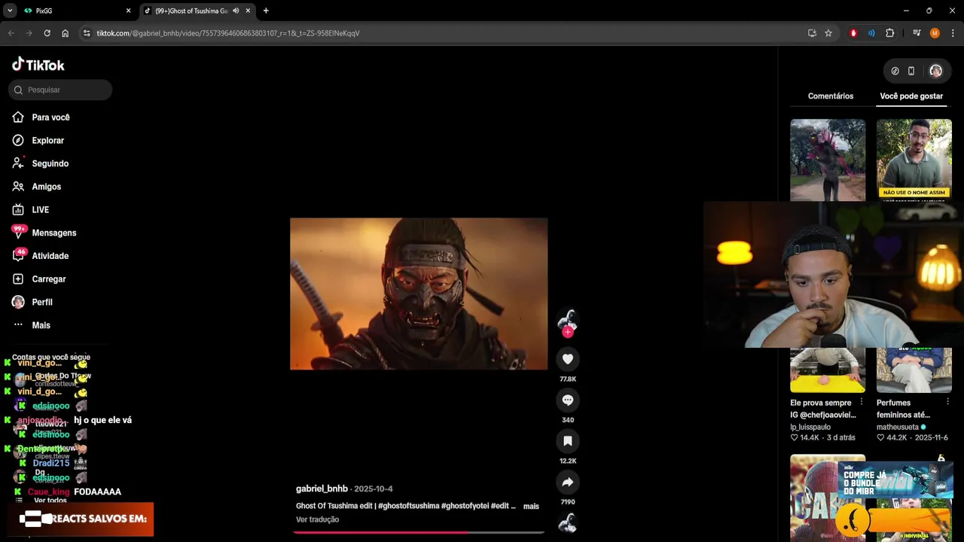View site information icon in the address bar
964x542 pixels.
click(87, 33)
